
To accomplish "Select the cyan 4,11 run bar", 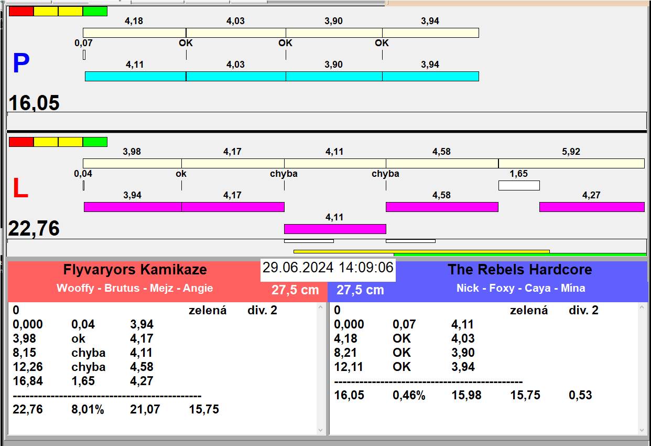I will 135,77.
